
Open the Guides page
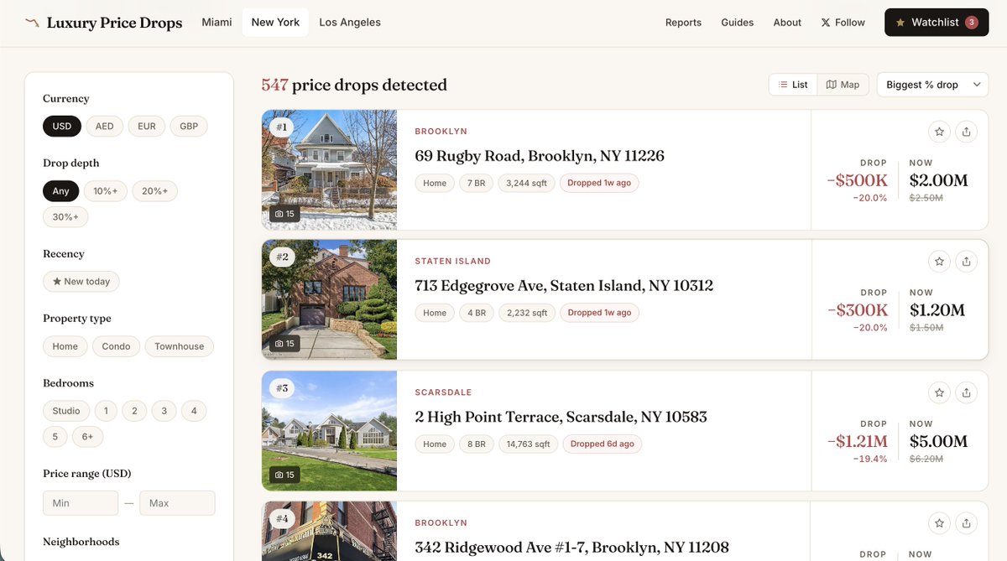pyautogui.click(x=738, y=23)
